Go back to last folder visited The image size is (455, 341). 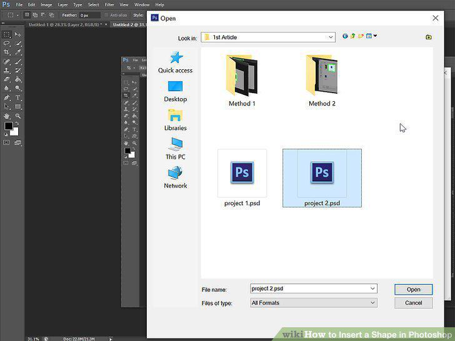point(345,36)
